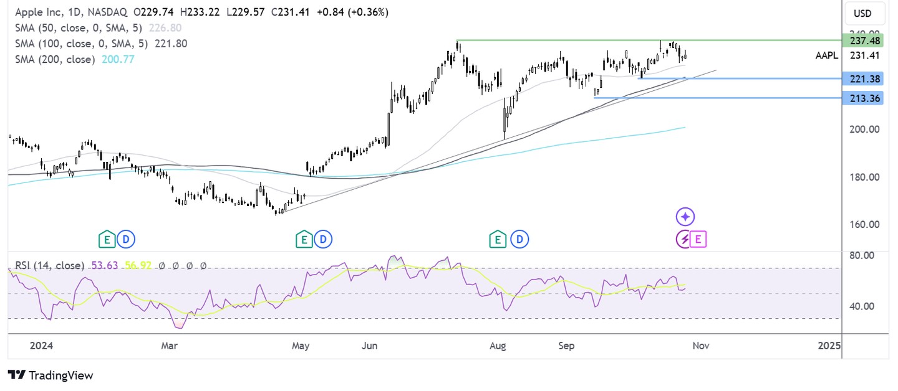This screenshot has width=898, height=391.
Task: Click the earliest blue dividend D marker of 2024
Action: tap(127, 238)
